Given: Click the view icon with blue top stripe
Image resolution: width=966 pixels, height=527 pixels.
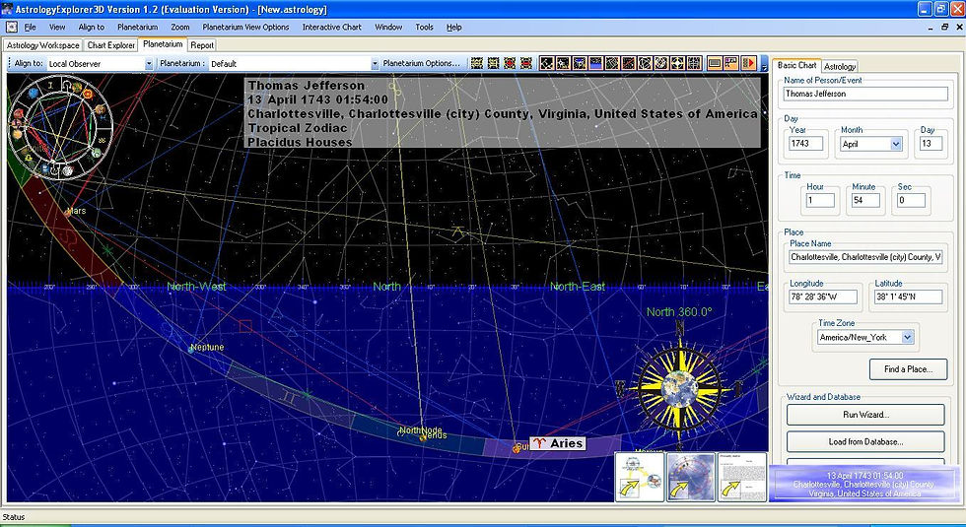Looking at the screenshot, I should click(580, 63).
